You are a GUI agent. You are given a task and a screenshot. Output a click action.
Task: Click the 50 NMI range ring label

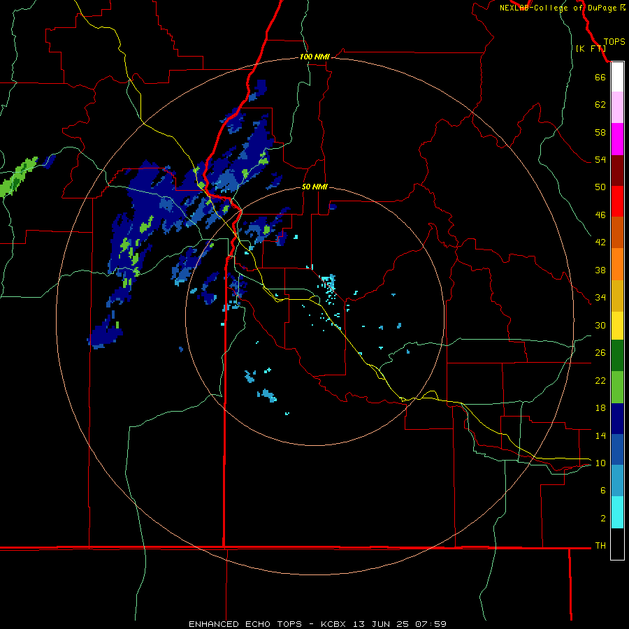(314, 187)
